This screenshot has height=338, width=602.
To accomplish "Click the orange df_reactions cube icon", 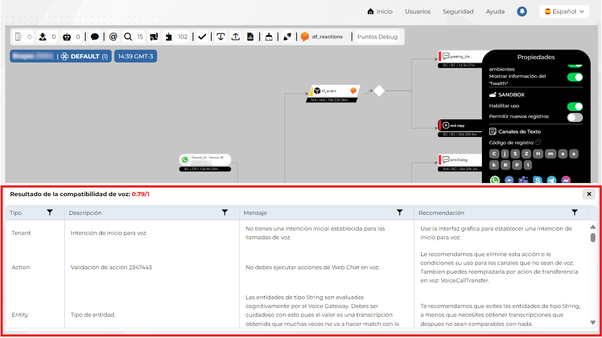I will pos(305,37).
